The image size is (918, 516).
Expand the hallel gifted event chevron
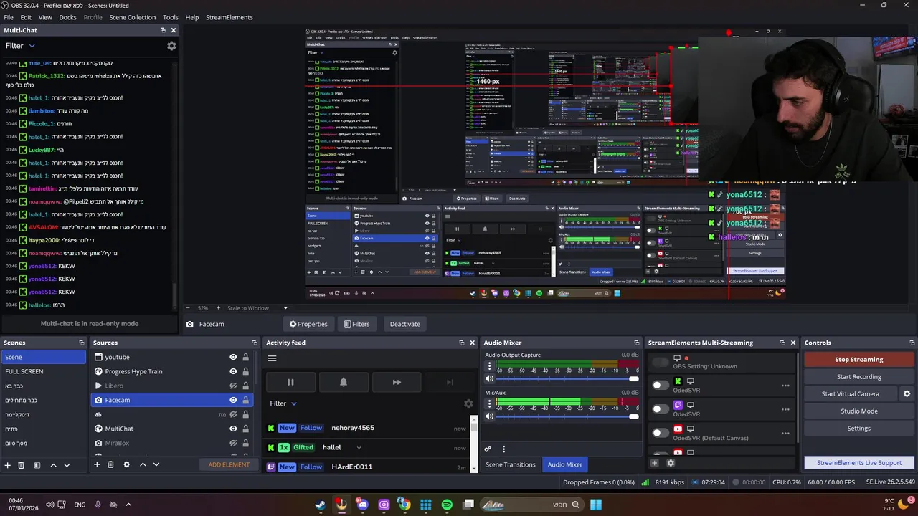tap(359, 447)
